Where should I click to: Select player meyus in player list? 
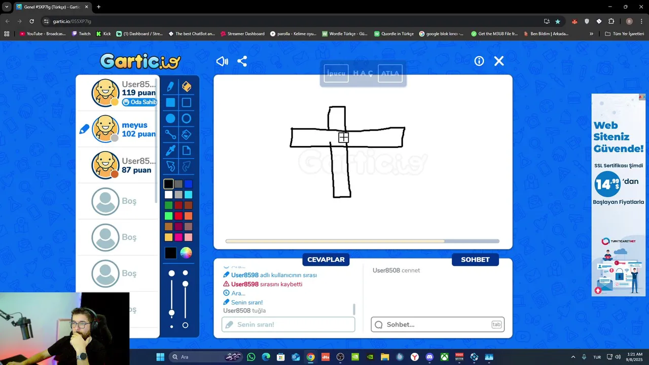pos(118,129)
